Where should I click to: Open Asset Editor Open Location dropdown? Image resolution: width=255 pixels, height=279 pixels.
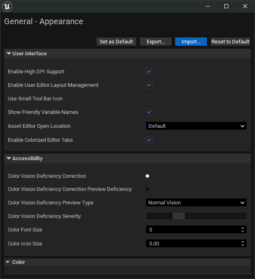(196, 126)
